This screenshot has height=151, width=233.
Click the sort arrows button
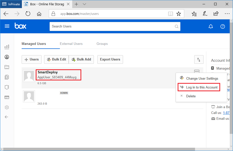click(x=199, y=59)
